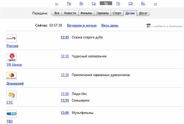Screen dimensions: 184x124
Task: Filter programs by Фильмы
Action: (86, 13)
